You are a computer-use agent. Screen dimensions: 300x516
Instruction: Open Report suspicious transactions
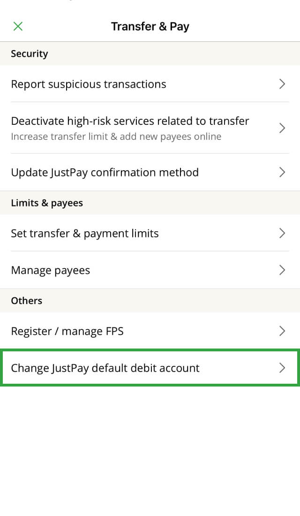[x=150, y=84]
